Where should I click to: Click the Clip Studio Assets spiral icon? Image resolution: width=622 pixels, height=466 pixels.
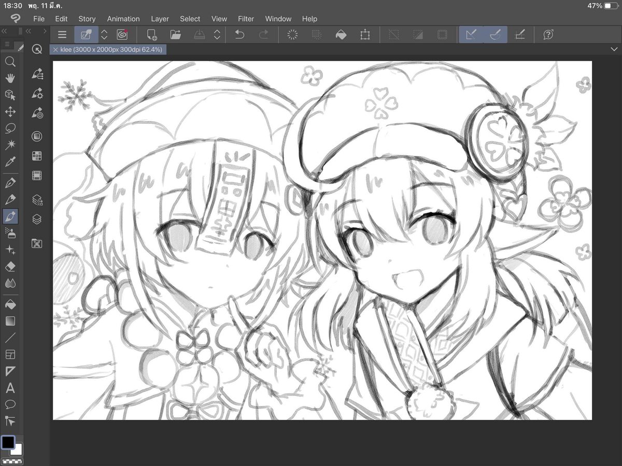[122, 35]
